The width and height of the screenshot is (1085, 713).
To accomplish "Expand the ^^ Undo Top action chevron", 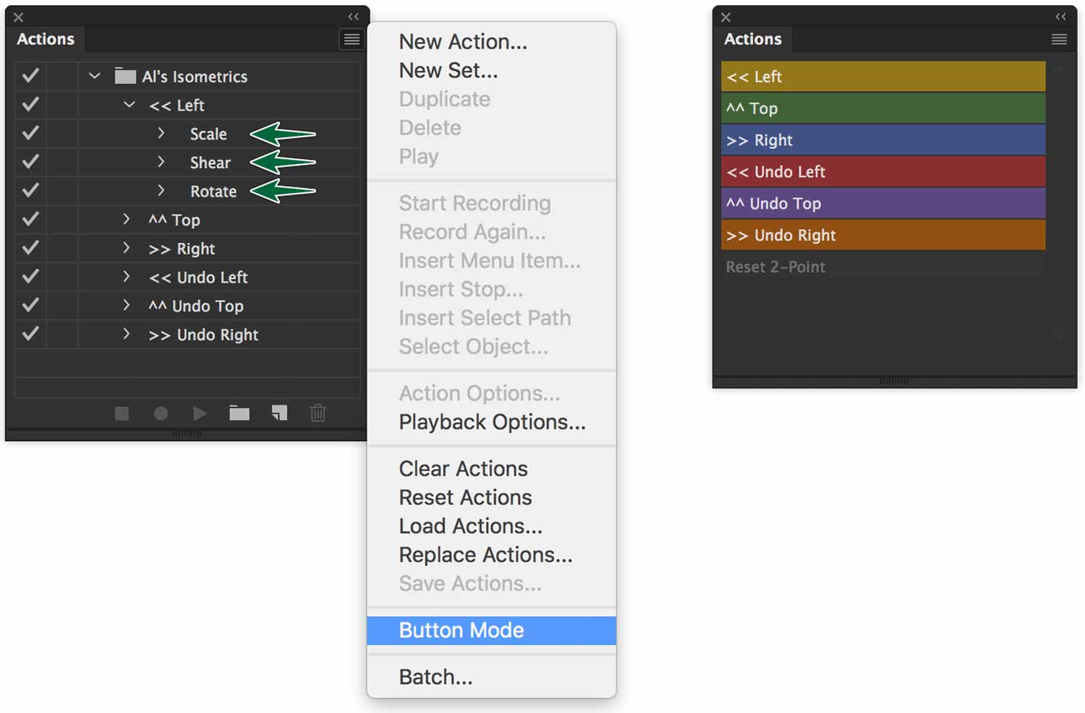I will coord(126,305).
